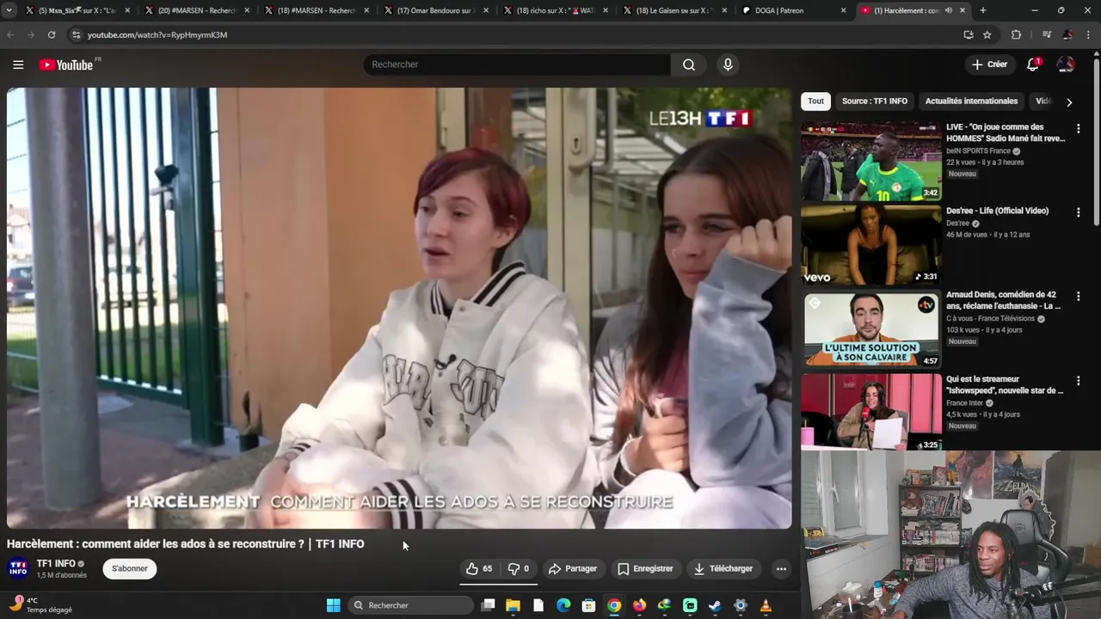The width and height of the screenshot is (1101, 619).
Task: Open Des'ree Life video thumbnail
Action: pos(870,245)
